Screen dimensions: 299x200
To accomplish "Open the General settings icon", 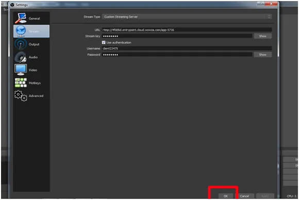I will coord(21,18).
